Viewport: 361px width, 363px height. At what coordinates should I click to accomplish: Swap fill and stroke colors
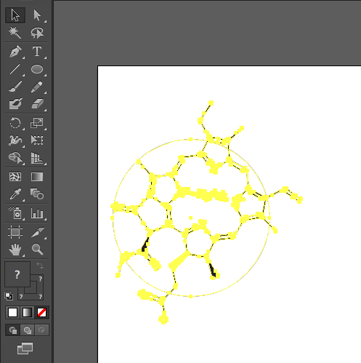(x=40, y=266)
